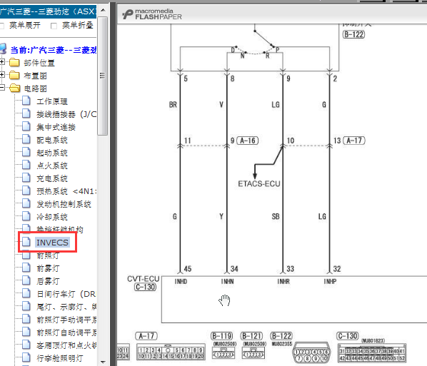
Task: Click the INHD terminal label
Action: pos(181,281)
